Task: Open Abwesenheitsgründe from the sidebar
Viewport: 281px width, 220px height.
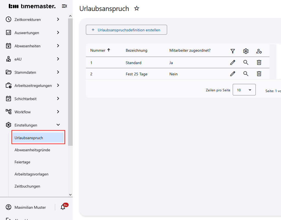Action: point(32,150)
